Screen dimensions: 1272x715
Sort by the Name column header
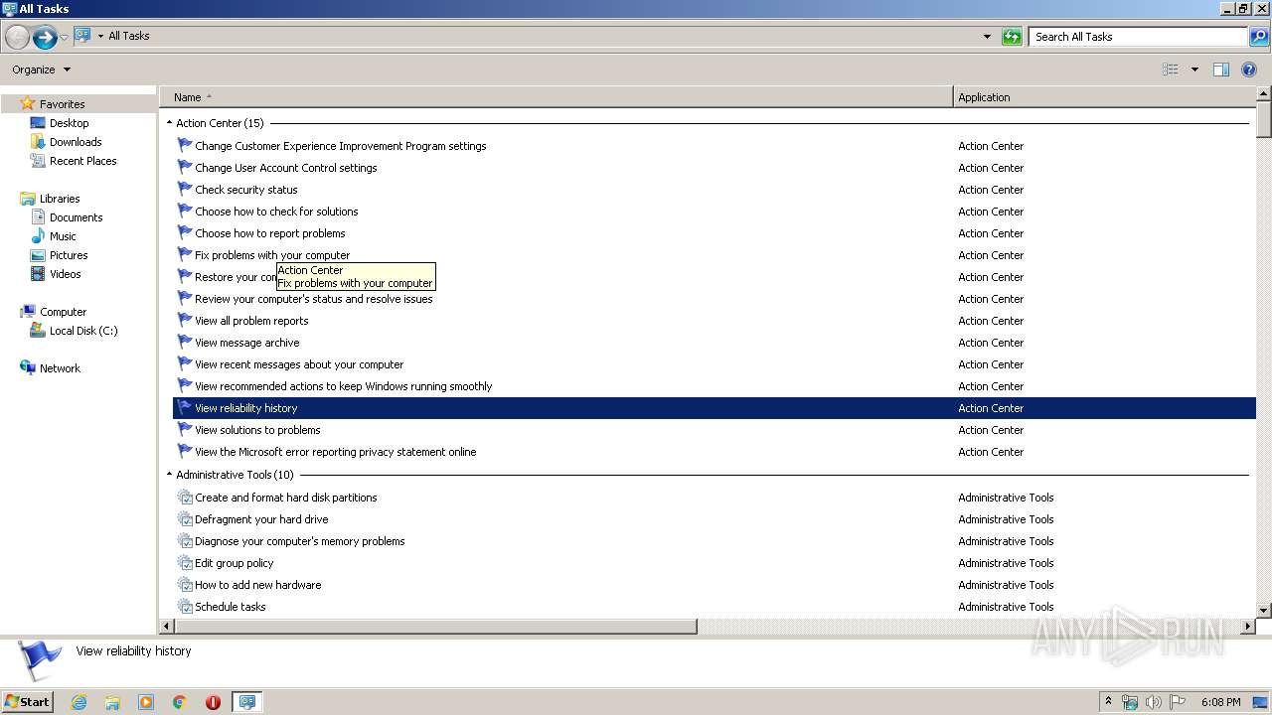click(556, 97)
